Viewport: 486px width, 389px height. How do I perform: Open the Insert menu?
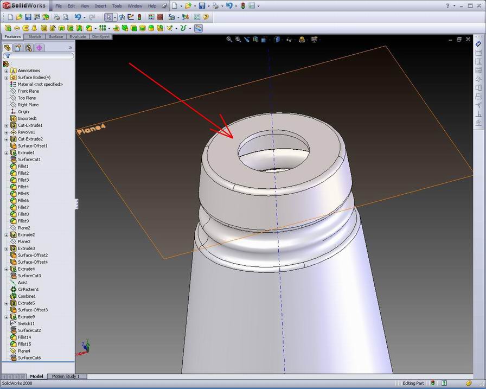click(100, 6)
